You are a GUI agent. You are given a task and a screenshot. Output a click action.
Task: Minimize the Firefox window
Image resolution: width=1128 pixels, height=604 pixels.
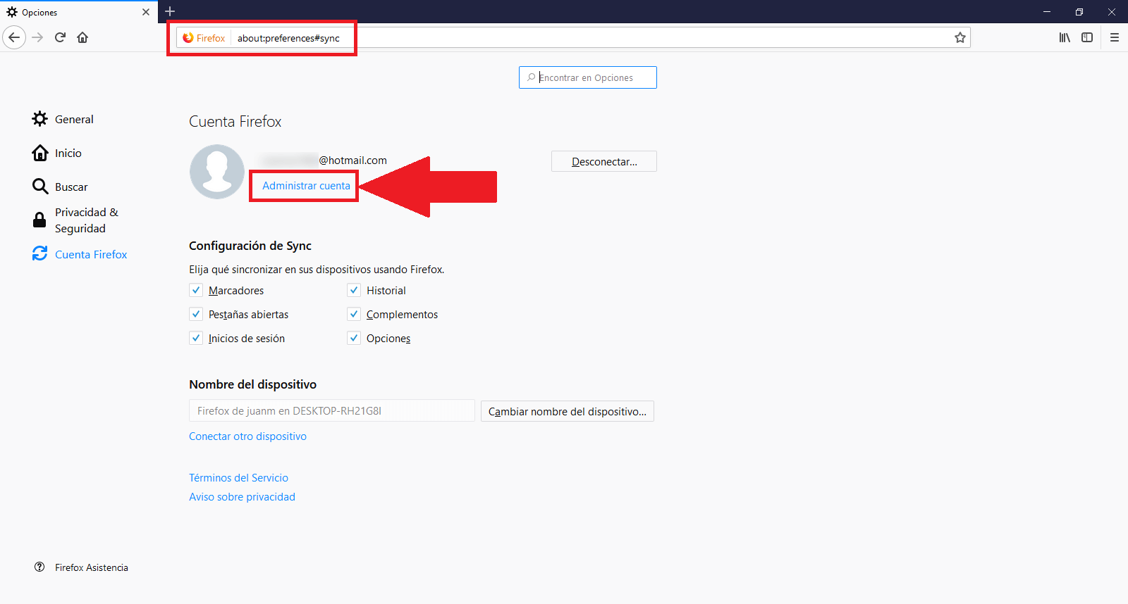1047,12
